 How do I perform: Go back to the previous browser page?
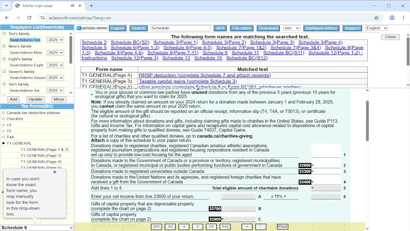[x=7, y=18]
